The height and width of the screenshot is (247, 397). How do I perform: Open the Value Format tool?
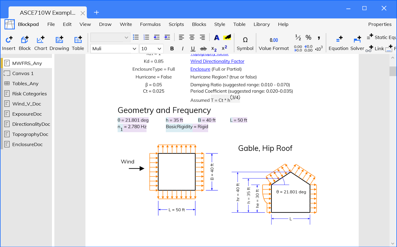coord(274,40)
